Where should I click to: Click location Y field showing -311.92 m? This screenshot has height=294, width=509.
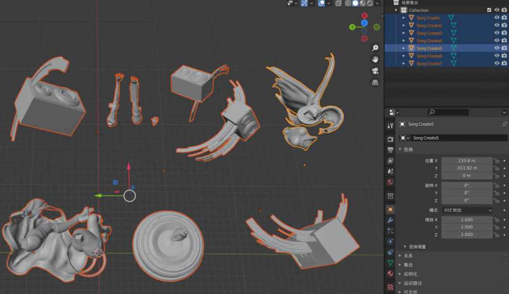466,168
